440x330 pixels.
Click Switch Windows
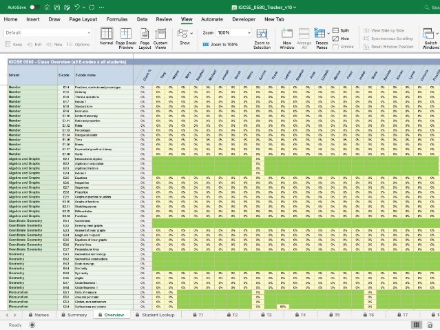[x=430, y=39]
